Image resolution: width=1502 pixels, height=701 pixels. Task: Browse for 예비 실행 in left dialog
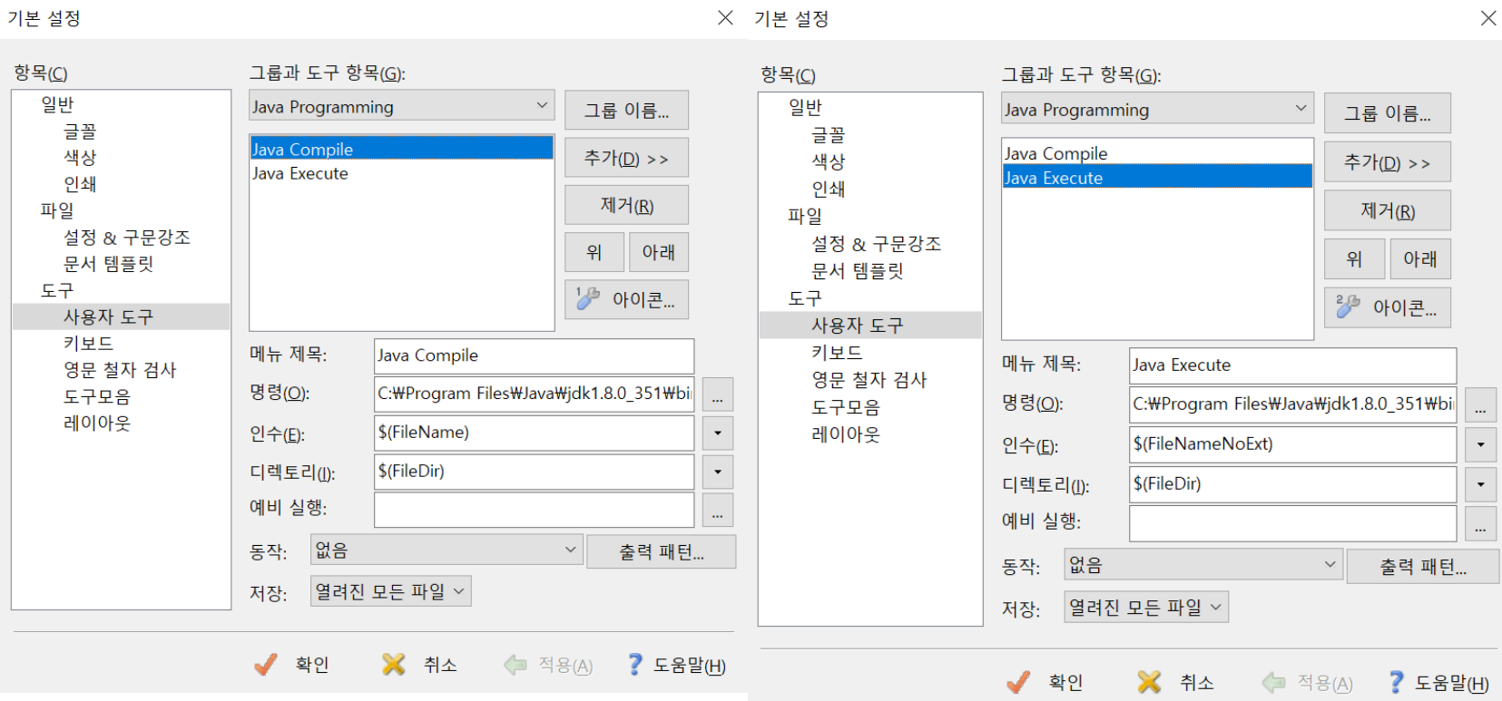pos(717,511)
